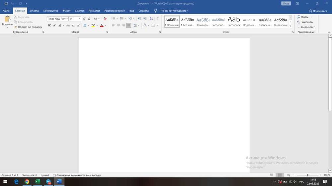Toggle Underline (Ч) formatting
The image size is (332, 186).
(59, 25)
